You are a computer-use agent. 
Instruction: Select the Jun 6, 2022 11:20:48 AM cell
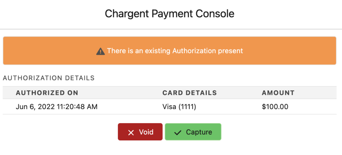(x=56, y=107)
